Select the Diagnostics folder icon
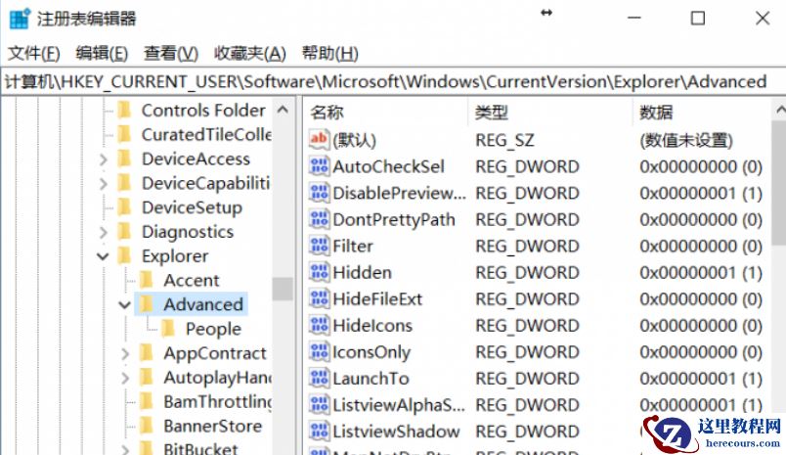The width and height of the screenshot is (786, 455). coord(124,231)
